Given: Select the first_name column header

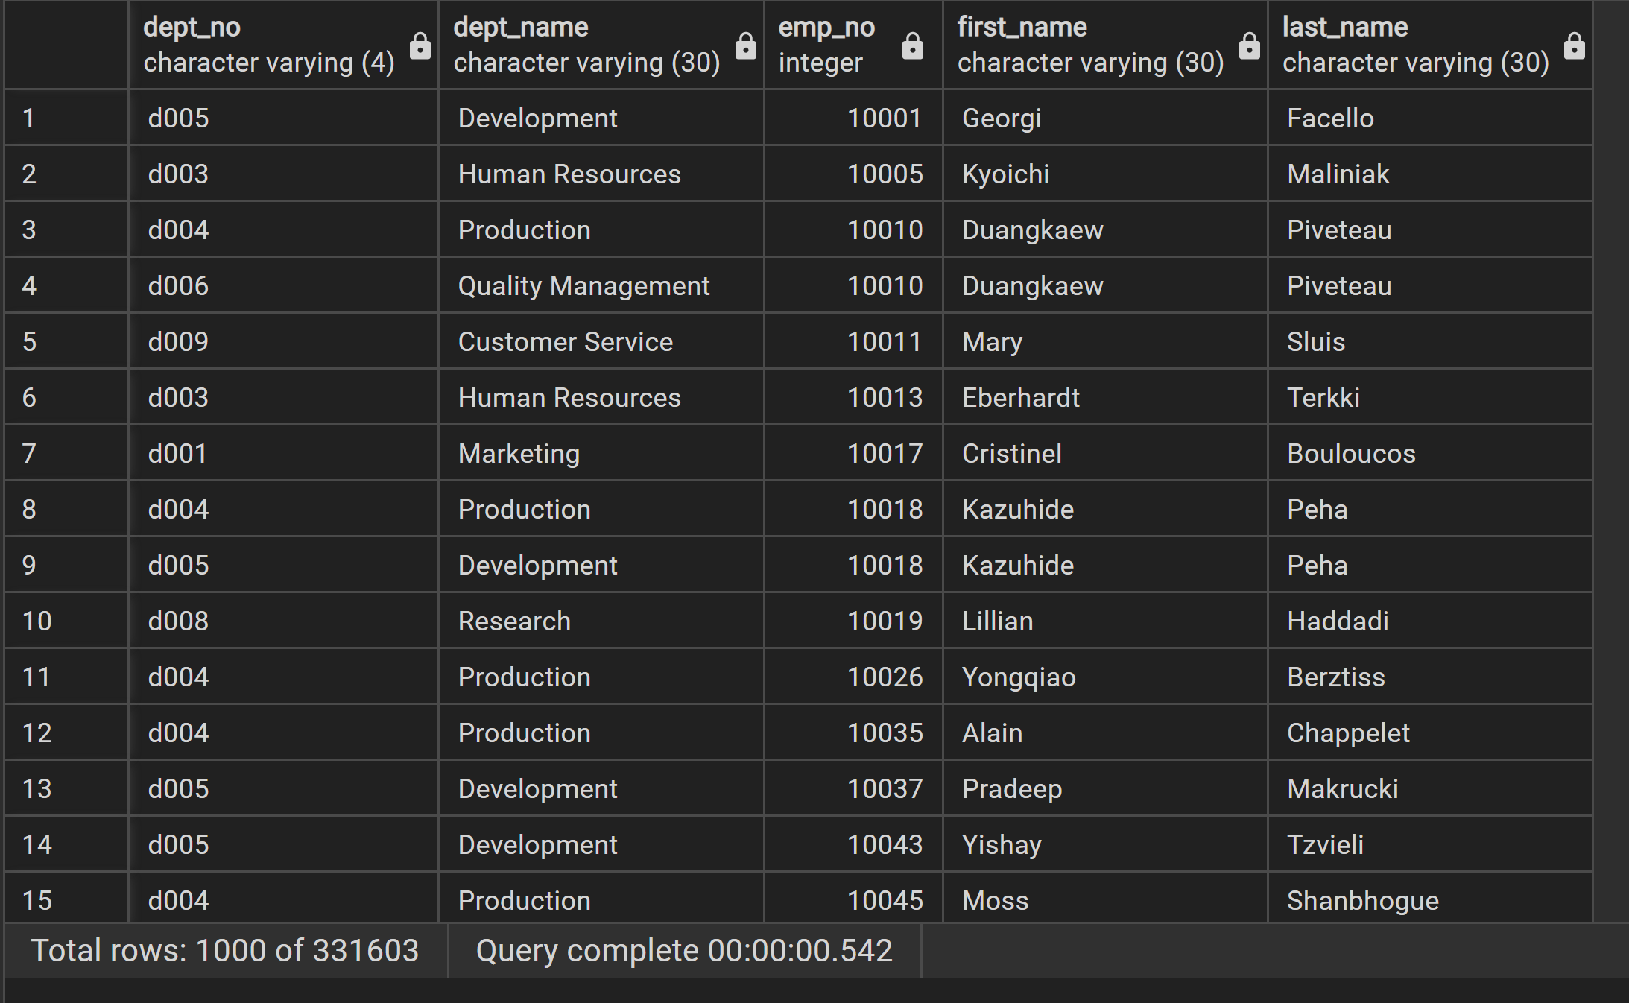Looking at the screenshot, I should click(x=1089, y=45).
